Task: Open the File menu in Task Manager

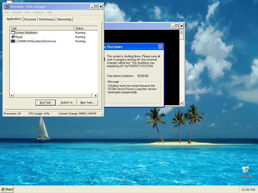Action: [x=7, y=12]
